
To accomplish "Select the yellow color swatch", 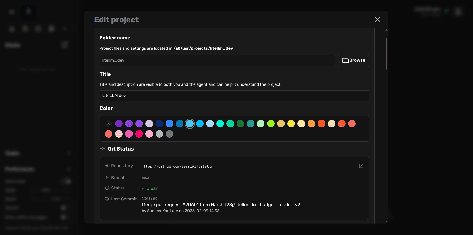I will pos(291,124).
